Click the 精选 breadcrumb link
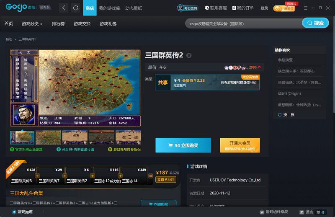The width and height of the screenshot is (335, 217). pyautogui.click(x=9, y=39)
